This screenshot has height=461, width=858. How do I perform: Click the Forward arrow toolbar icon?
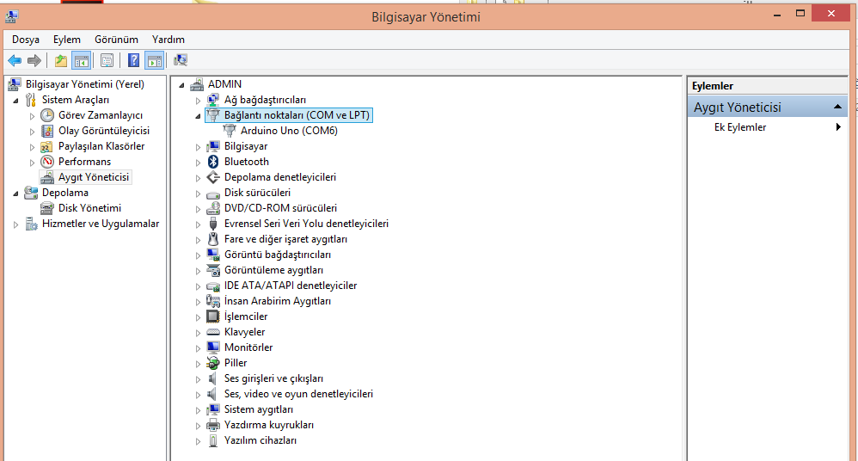click(x=34, y=60)
